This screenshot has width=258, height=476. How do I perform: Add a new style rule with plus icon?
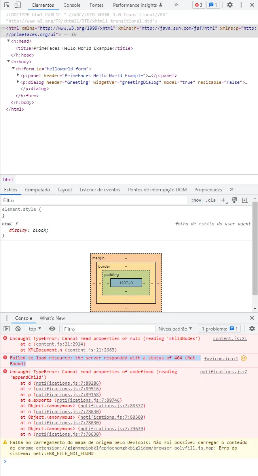coord(223,200)
